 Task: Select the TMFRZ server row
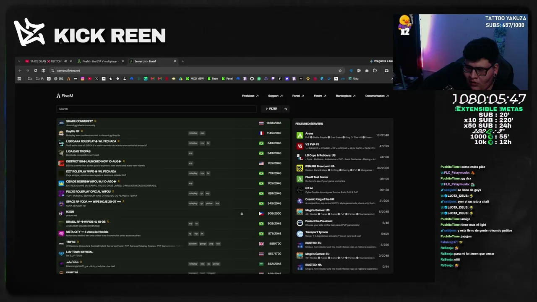coord(173,244)
